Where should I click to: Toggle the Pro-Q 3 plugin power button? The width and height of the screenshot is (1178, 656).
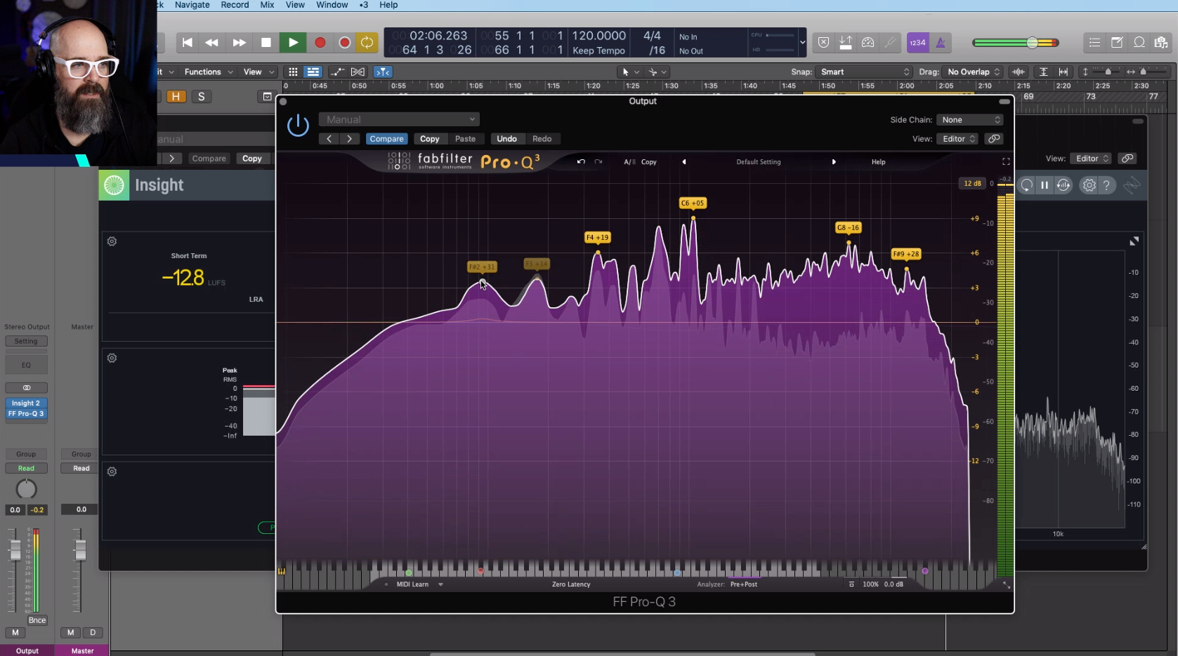tap(298, 126)
